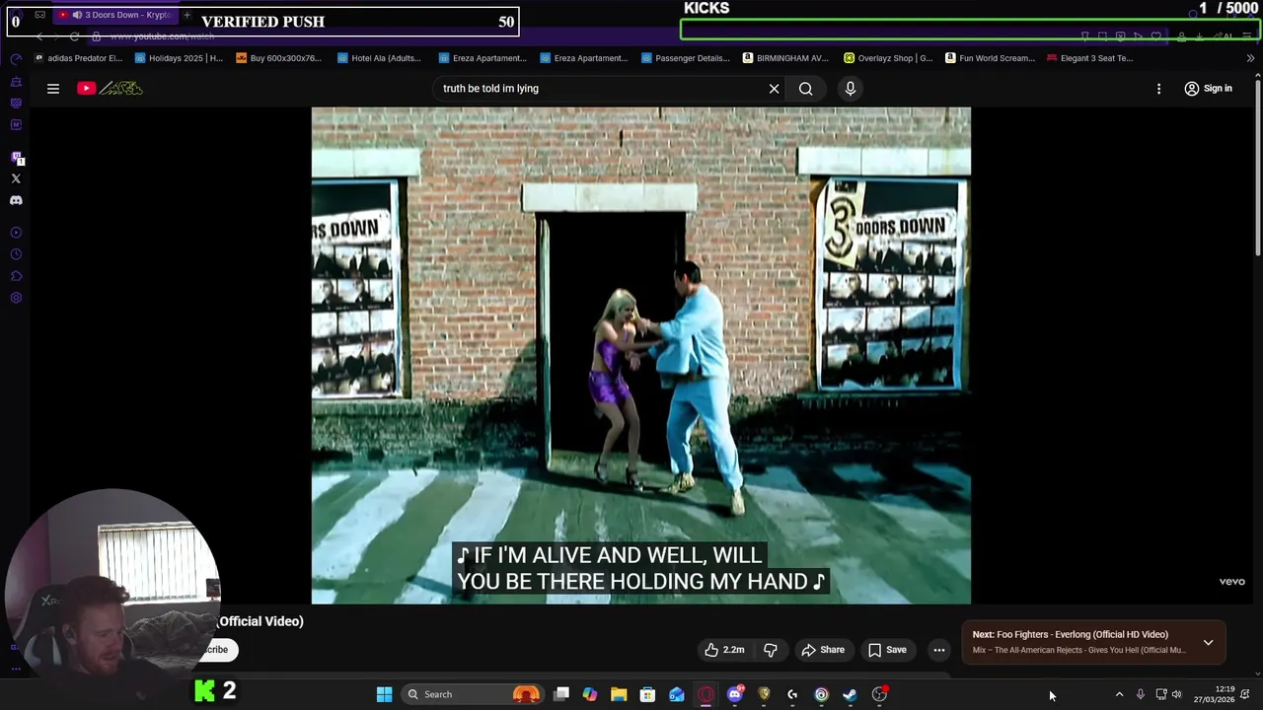Open the Ereza Apartament... bookmark next to Hotel Ala
Viewport: 1263px width, 710px height.
(482, 58)
